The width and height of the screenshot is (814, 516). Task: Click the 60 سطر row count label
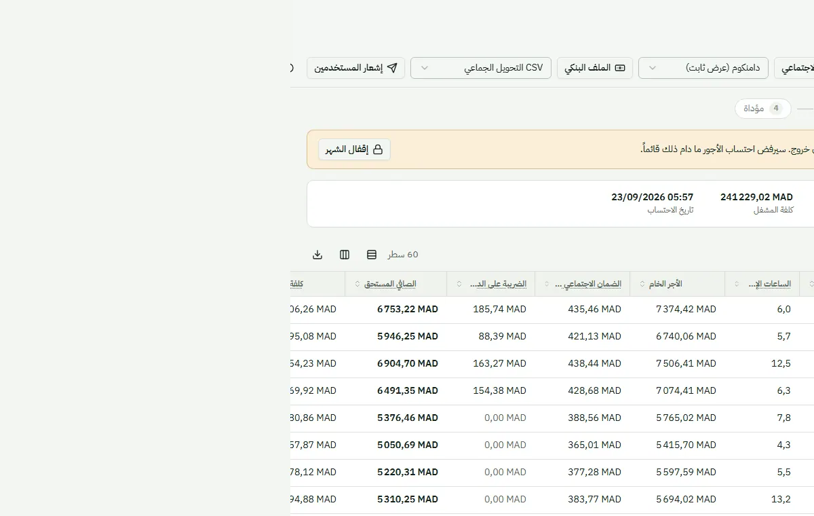click(x=403, y=255)
